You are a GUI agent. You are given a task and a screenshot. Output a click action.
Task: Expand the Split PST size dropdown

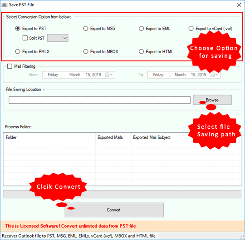point(58,38)
